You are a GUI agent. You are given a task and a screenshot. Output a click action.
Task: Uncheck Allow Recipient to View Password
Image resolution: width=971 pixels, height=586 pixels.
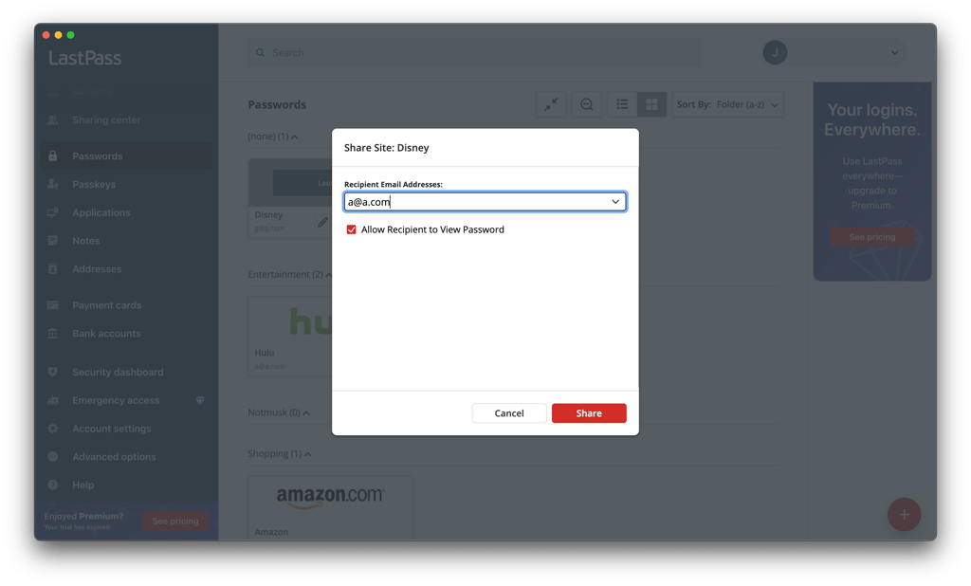(351, 229)
